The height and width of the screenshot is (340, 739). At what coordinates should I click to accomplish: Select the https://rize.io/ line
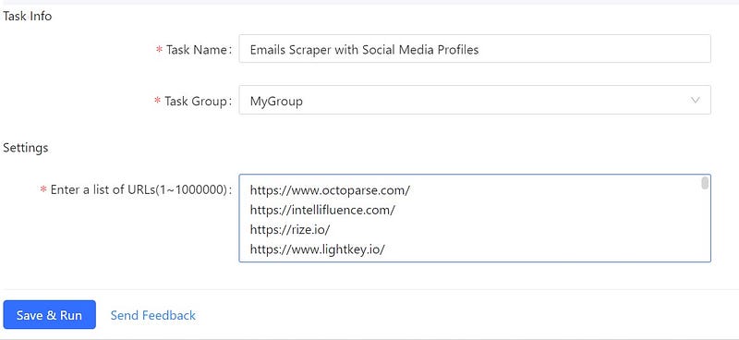point(290,230)
